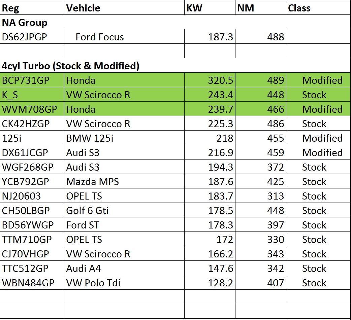Select the Golf 6 Gti cell

click(124, 211)
